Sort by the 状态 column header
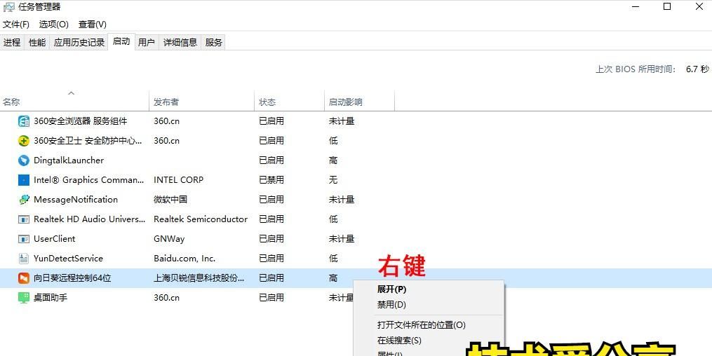This screenshot has height=356, width=712. [x=289, y=102]
